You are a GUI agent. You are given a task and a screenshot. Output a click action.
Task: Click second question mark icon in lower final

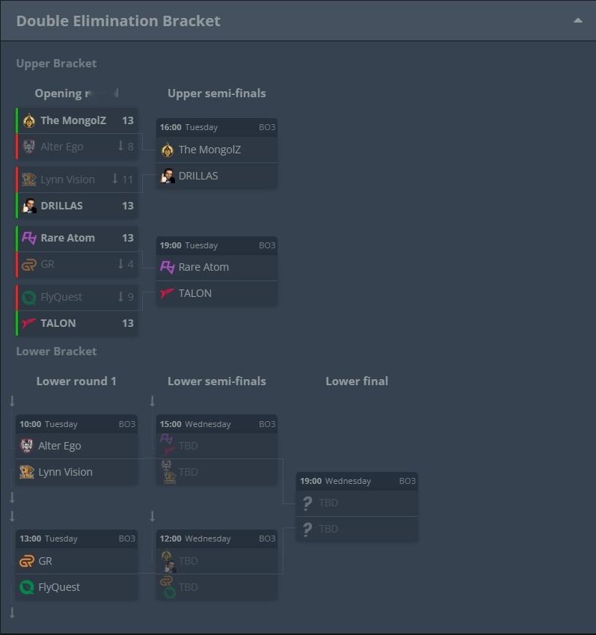[x=307, y=529]
